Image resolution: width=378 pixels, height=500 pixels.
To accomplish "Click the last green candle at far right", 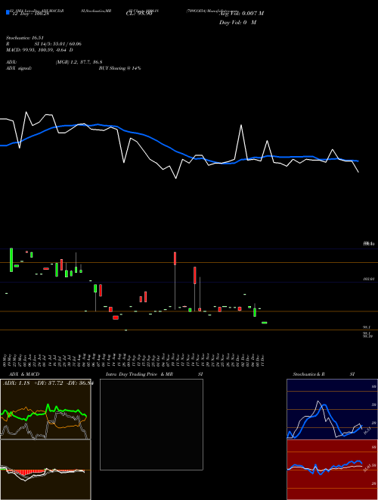I will (264, 323).
